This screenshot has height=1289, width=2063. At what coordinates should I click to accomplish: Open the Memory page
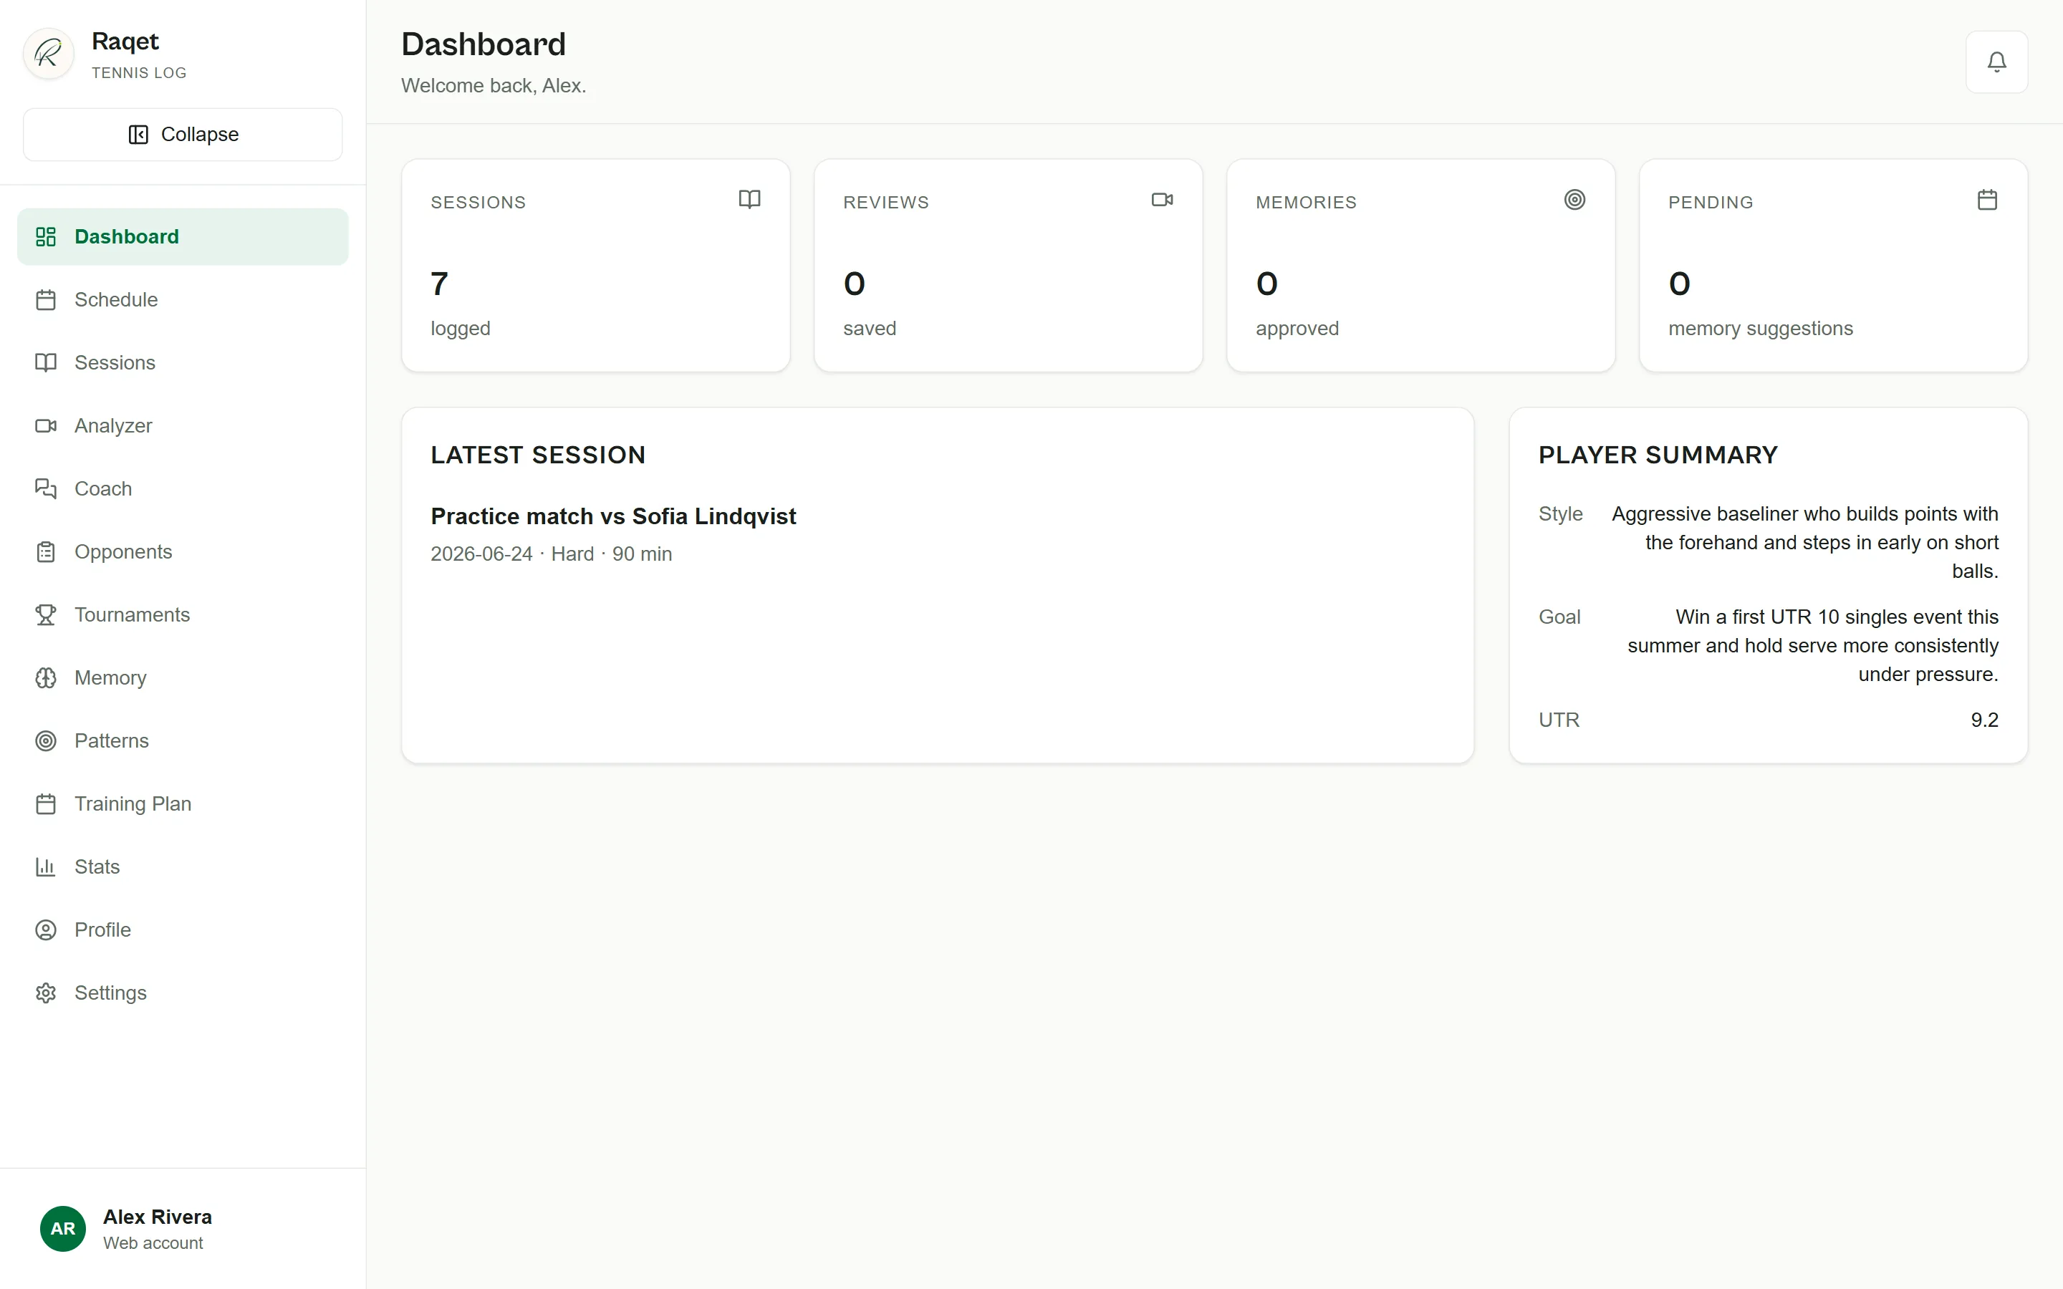click(x=183, y=679)
